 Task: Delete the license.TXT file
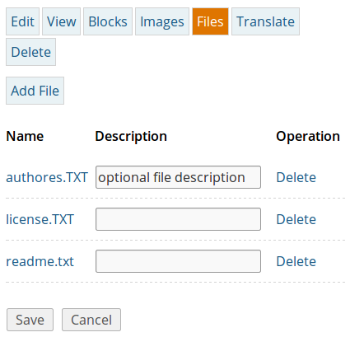(x=296, y=219)
